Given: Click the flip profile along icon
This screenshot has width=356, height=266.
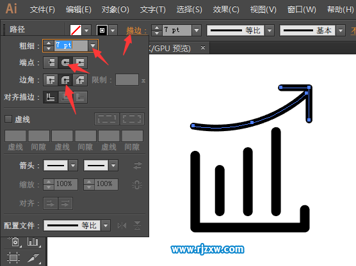Looking at the screenshot, I should pos(122,226).
